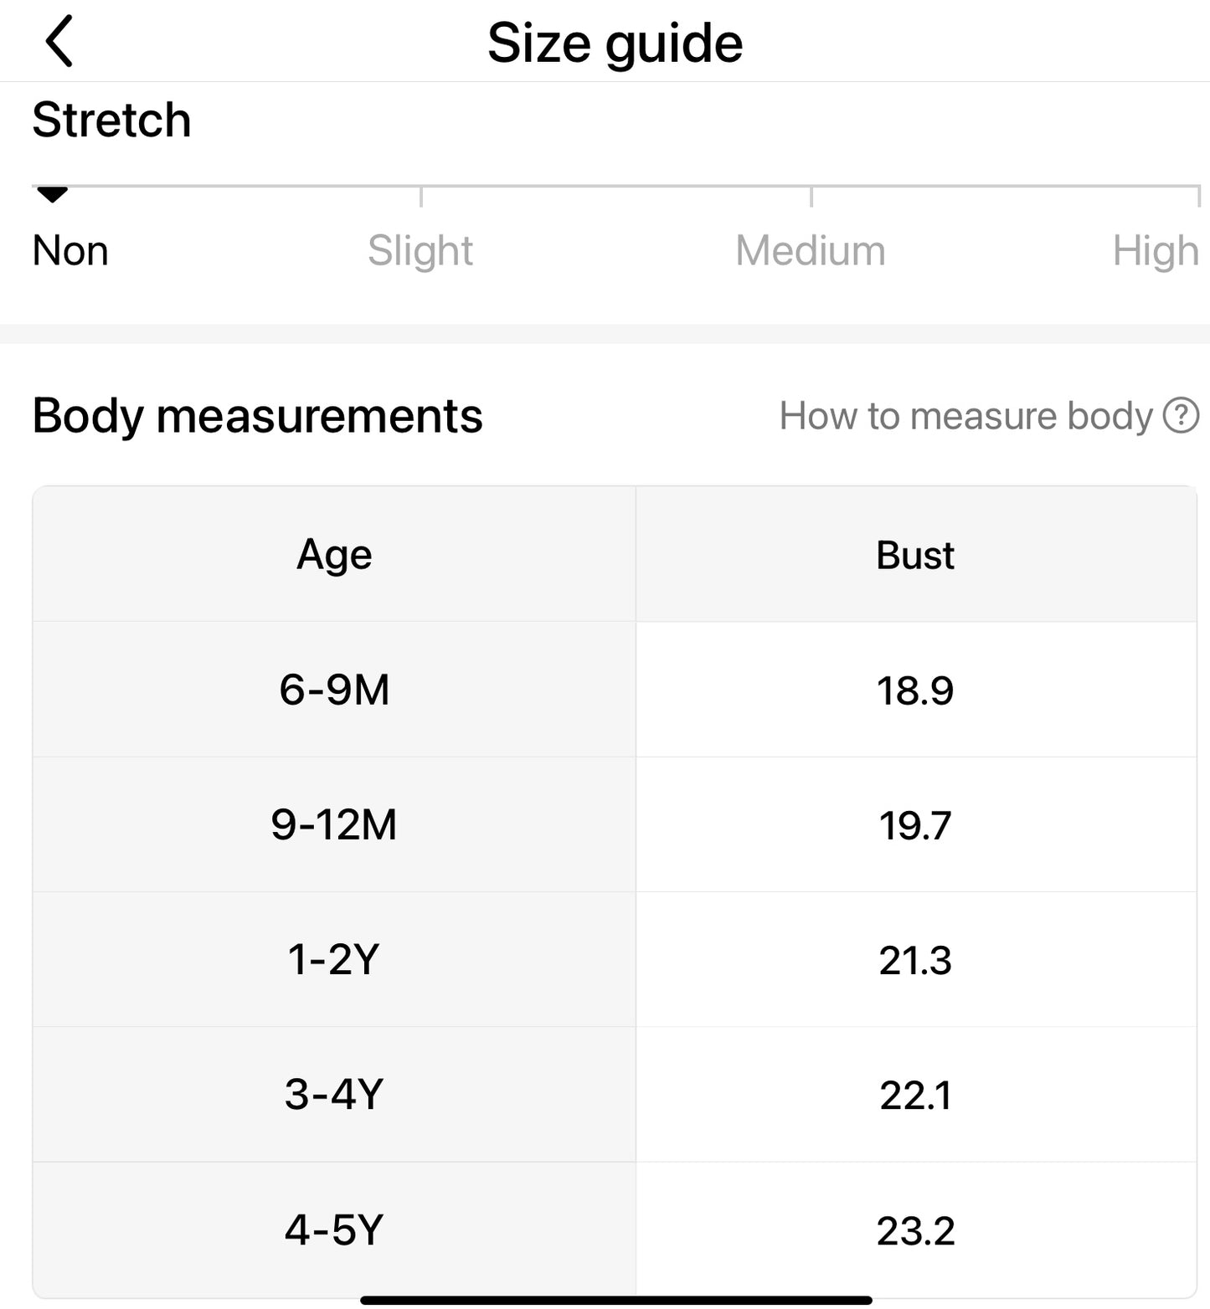Click the black stretch indicator triangle
The width and height of the screenshot is (1210, 1309).
52,195
